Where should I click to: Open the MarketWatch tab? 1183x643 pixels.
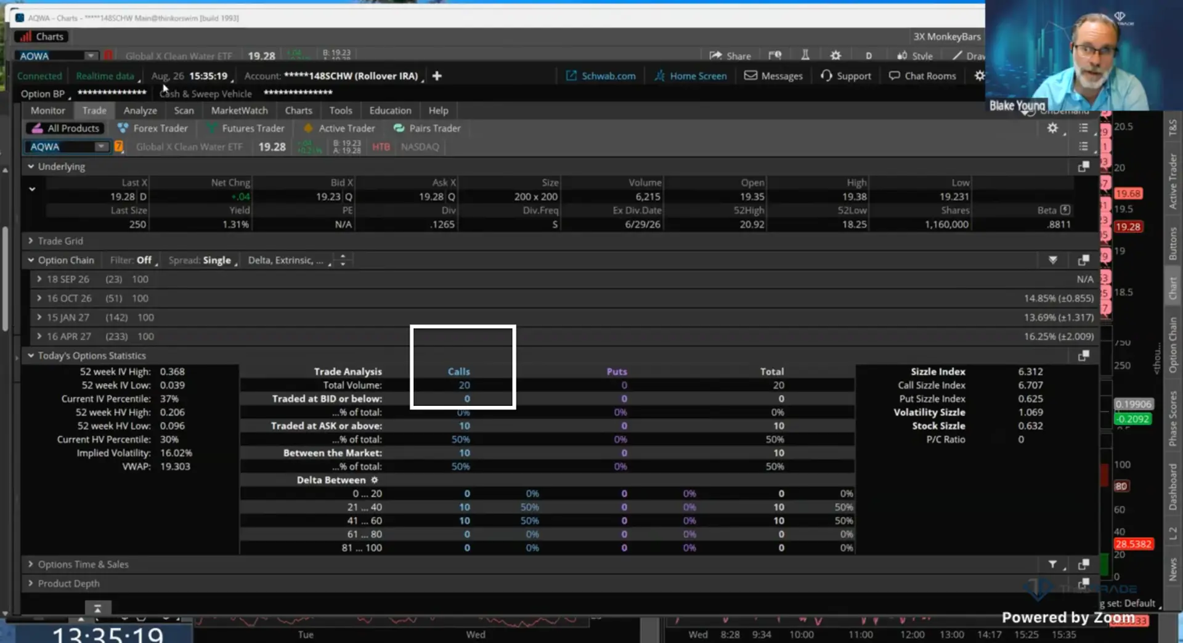[239, 110]
